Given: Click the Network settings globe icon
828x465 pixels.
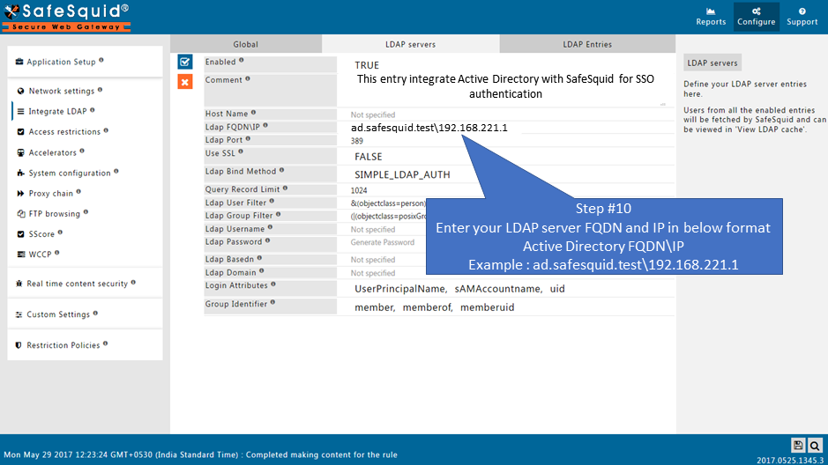Looking at the screenshot, I should 20,91.
